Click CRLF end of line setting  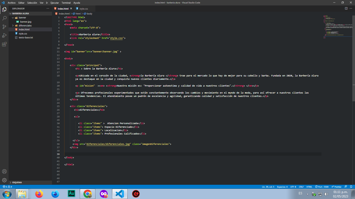coord(301,187)
